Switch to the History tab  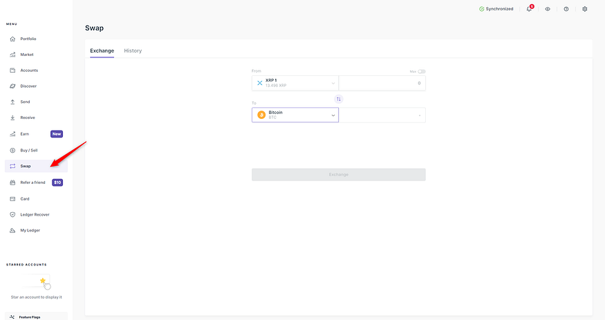(x=133, y=50)
